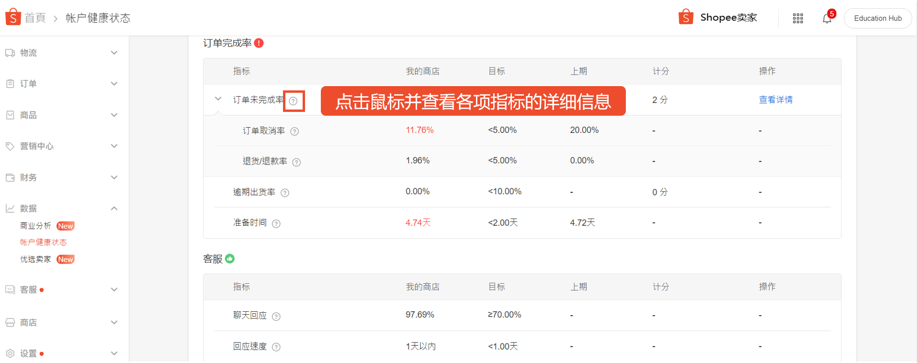
Task: Click the 数据 chart icon in sidebar
Action: 10,209
